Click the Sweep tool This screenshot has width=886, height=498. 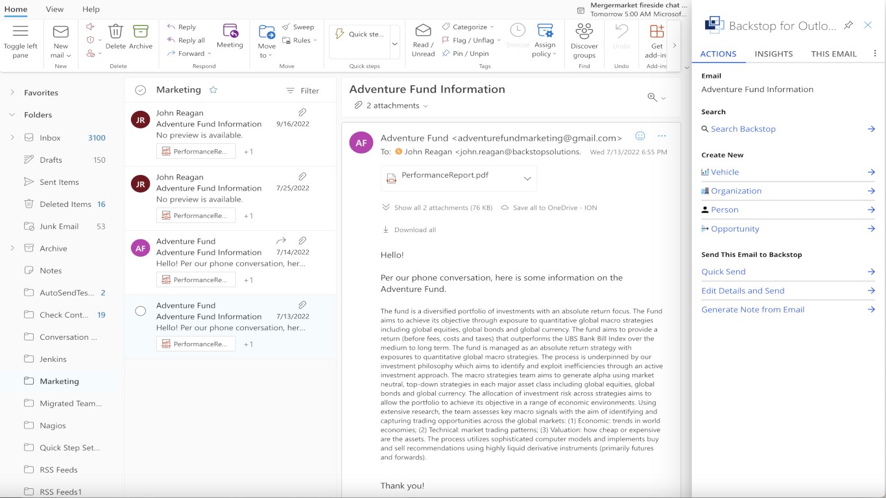coord(298,27)
